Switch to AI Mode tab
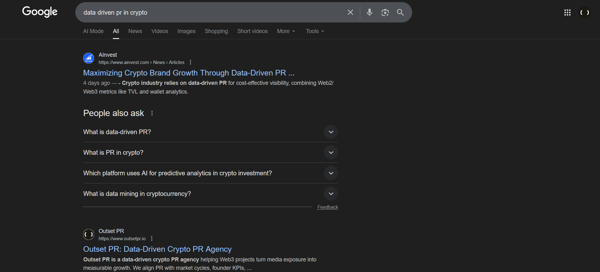 [93, 31]
